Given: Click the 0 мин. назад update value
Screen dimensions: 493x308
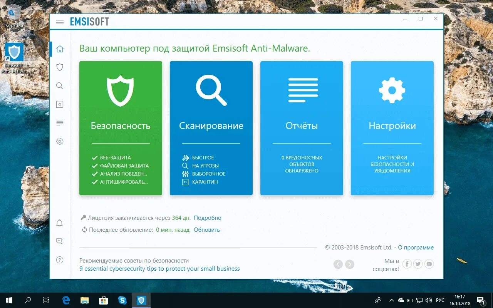Looking at the screenshot, I should point(173,230).
